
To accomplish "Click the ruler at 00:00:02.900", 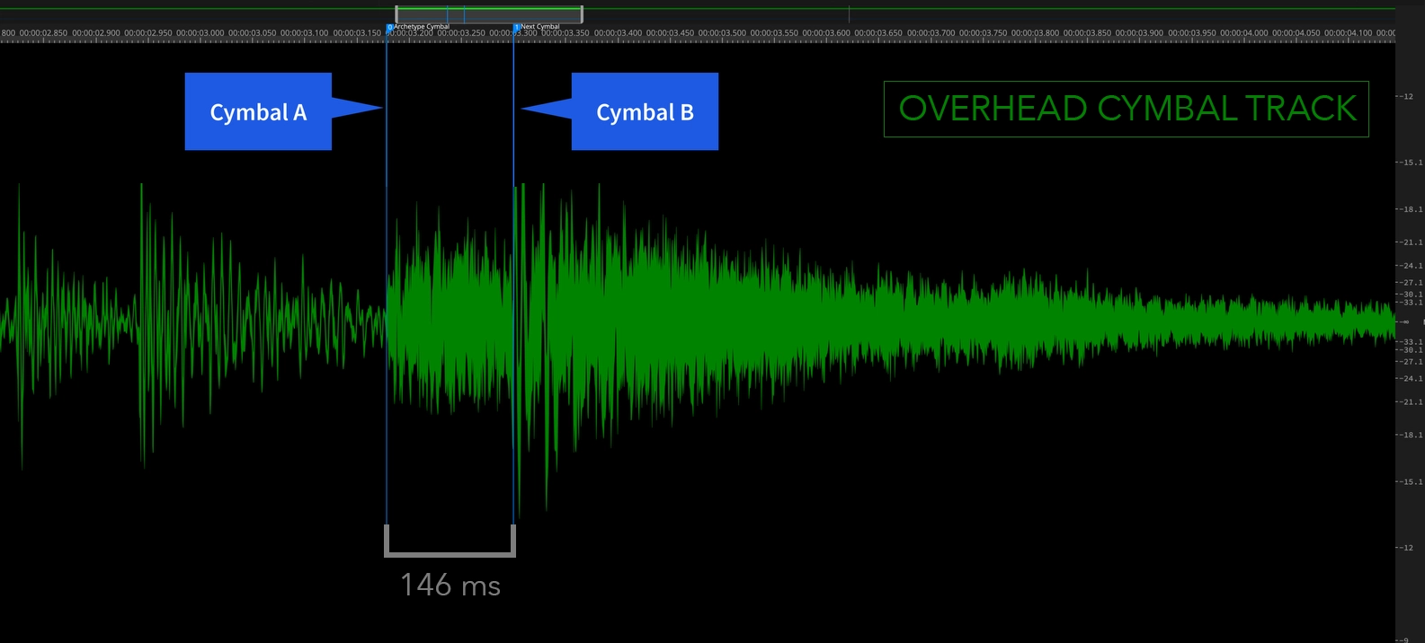I will tap(96, 33).
